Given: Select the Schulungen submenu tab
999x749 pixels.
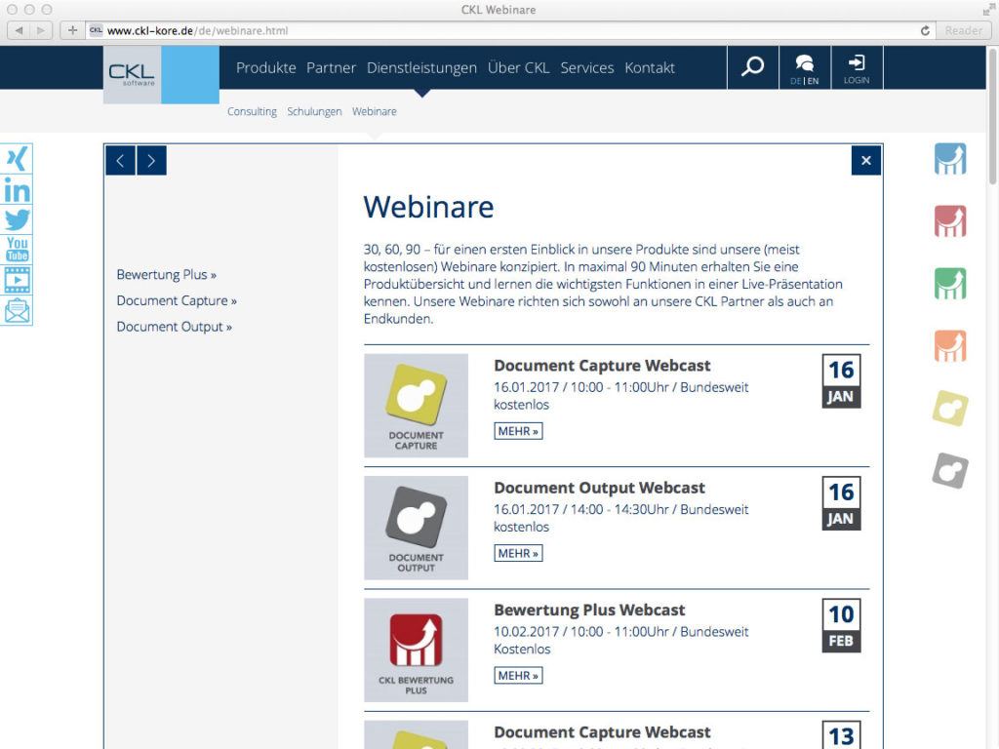Looking at the screenshot, I should click(x=314, y=112).
